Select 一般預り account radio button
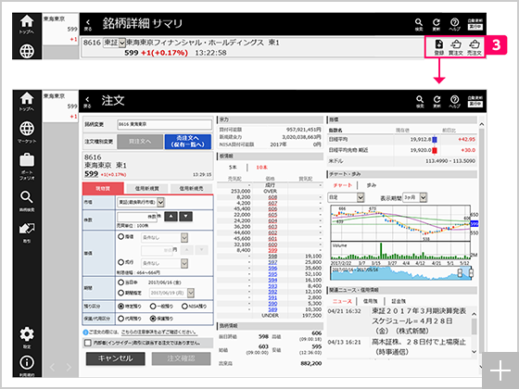The width and height of the screenshot is (519, 389). tap(153, 307)
